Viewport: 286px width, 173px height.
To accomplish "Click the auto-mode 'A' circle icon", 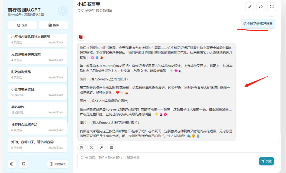I will tap(91, 147).
